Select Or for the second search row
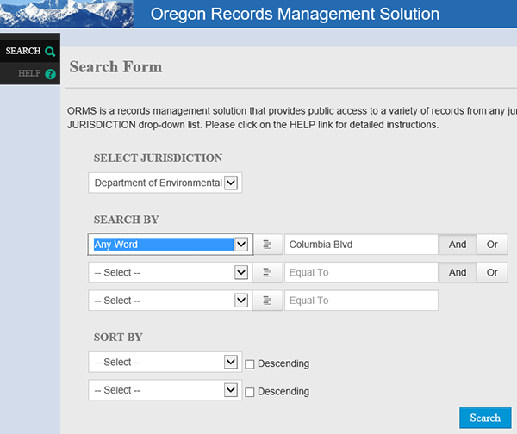 (x=492, y=273)
